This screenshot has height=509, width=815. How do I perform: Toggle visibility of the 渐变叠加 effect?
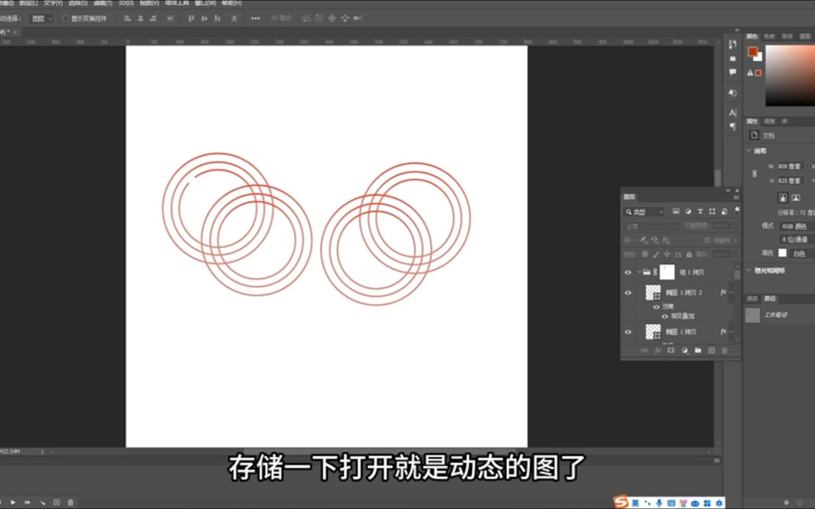[665, 316]
